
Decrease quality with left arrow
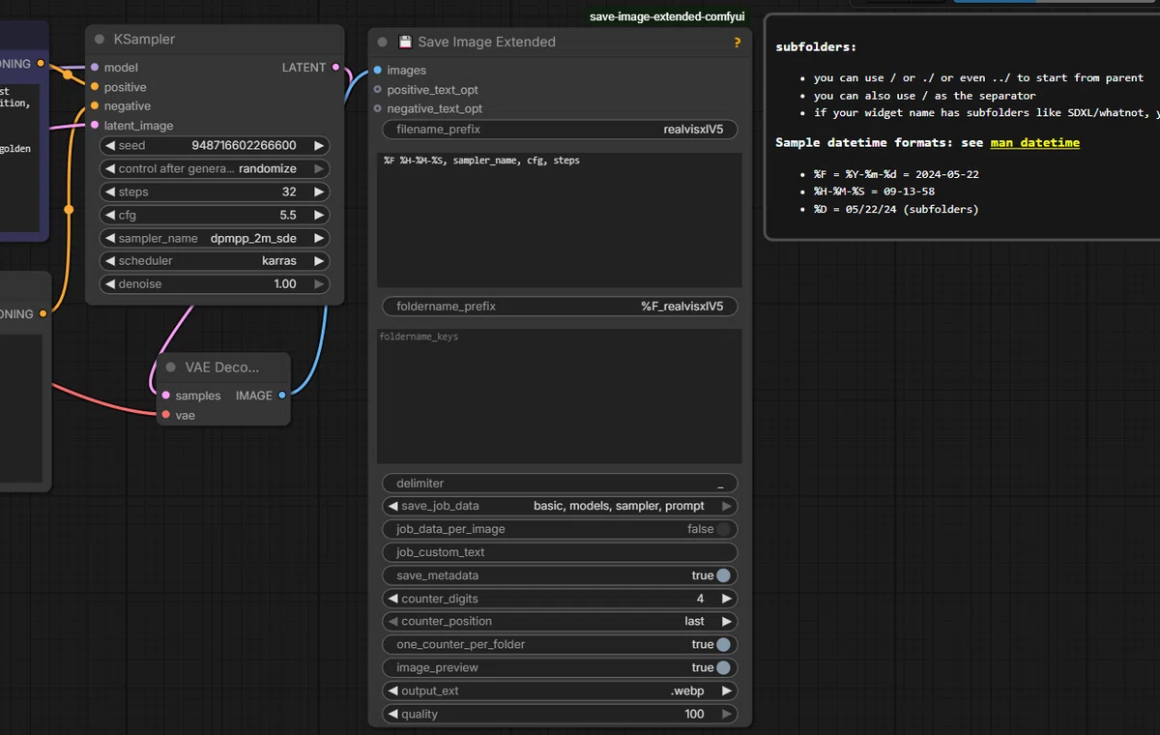pos(392,714)
